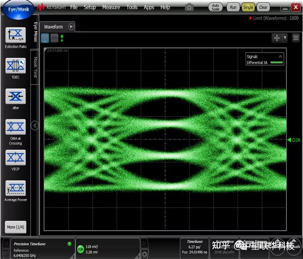The width and height of the screenshot is (303, 259).
Task: Choose the VECP measurement icon
Action: click(16, 157)
